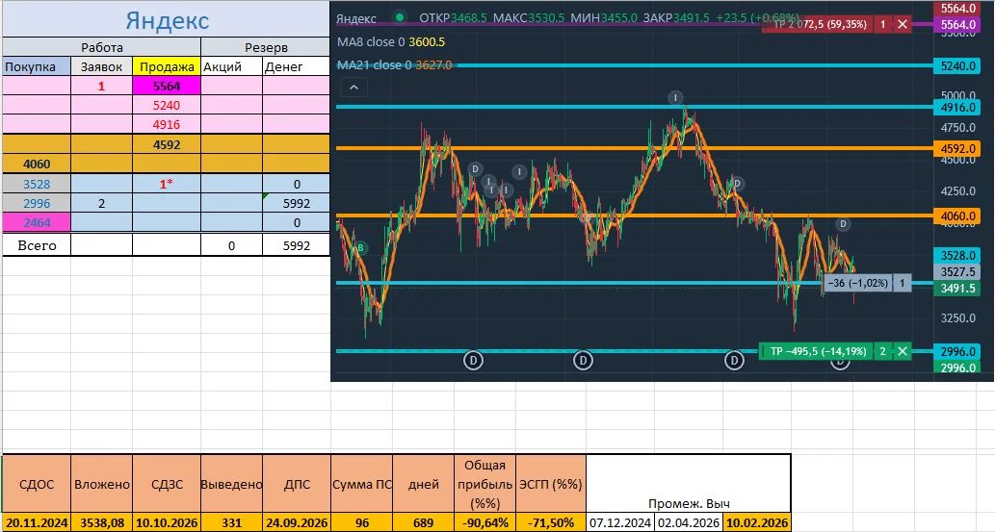Screen dimensions: 995x532
Task: Select the Вложено header cell
Action: (101, 484)
